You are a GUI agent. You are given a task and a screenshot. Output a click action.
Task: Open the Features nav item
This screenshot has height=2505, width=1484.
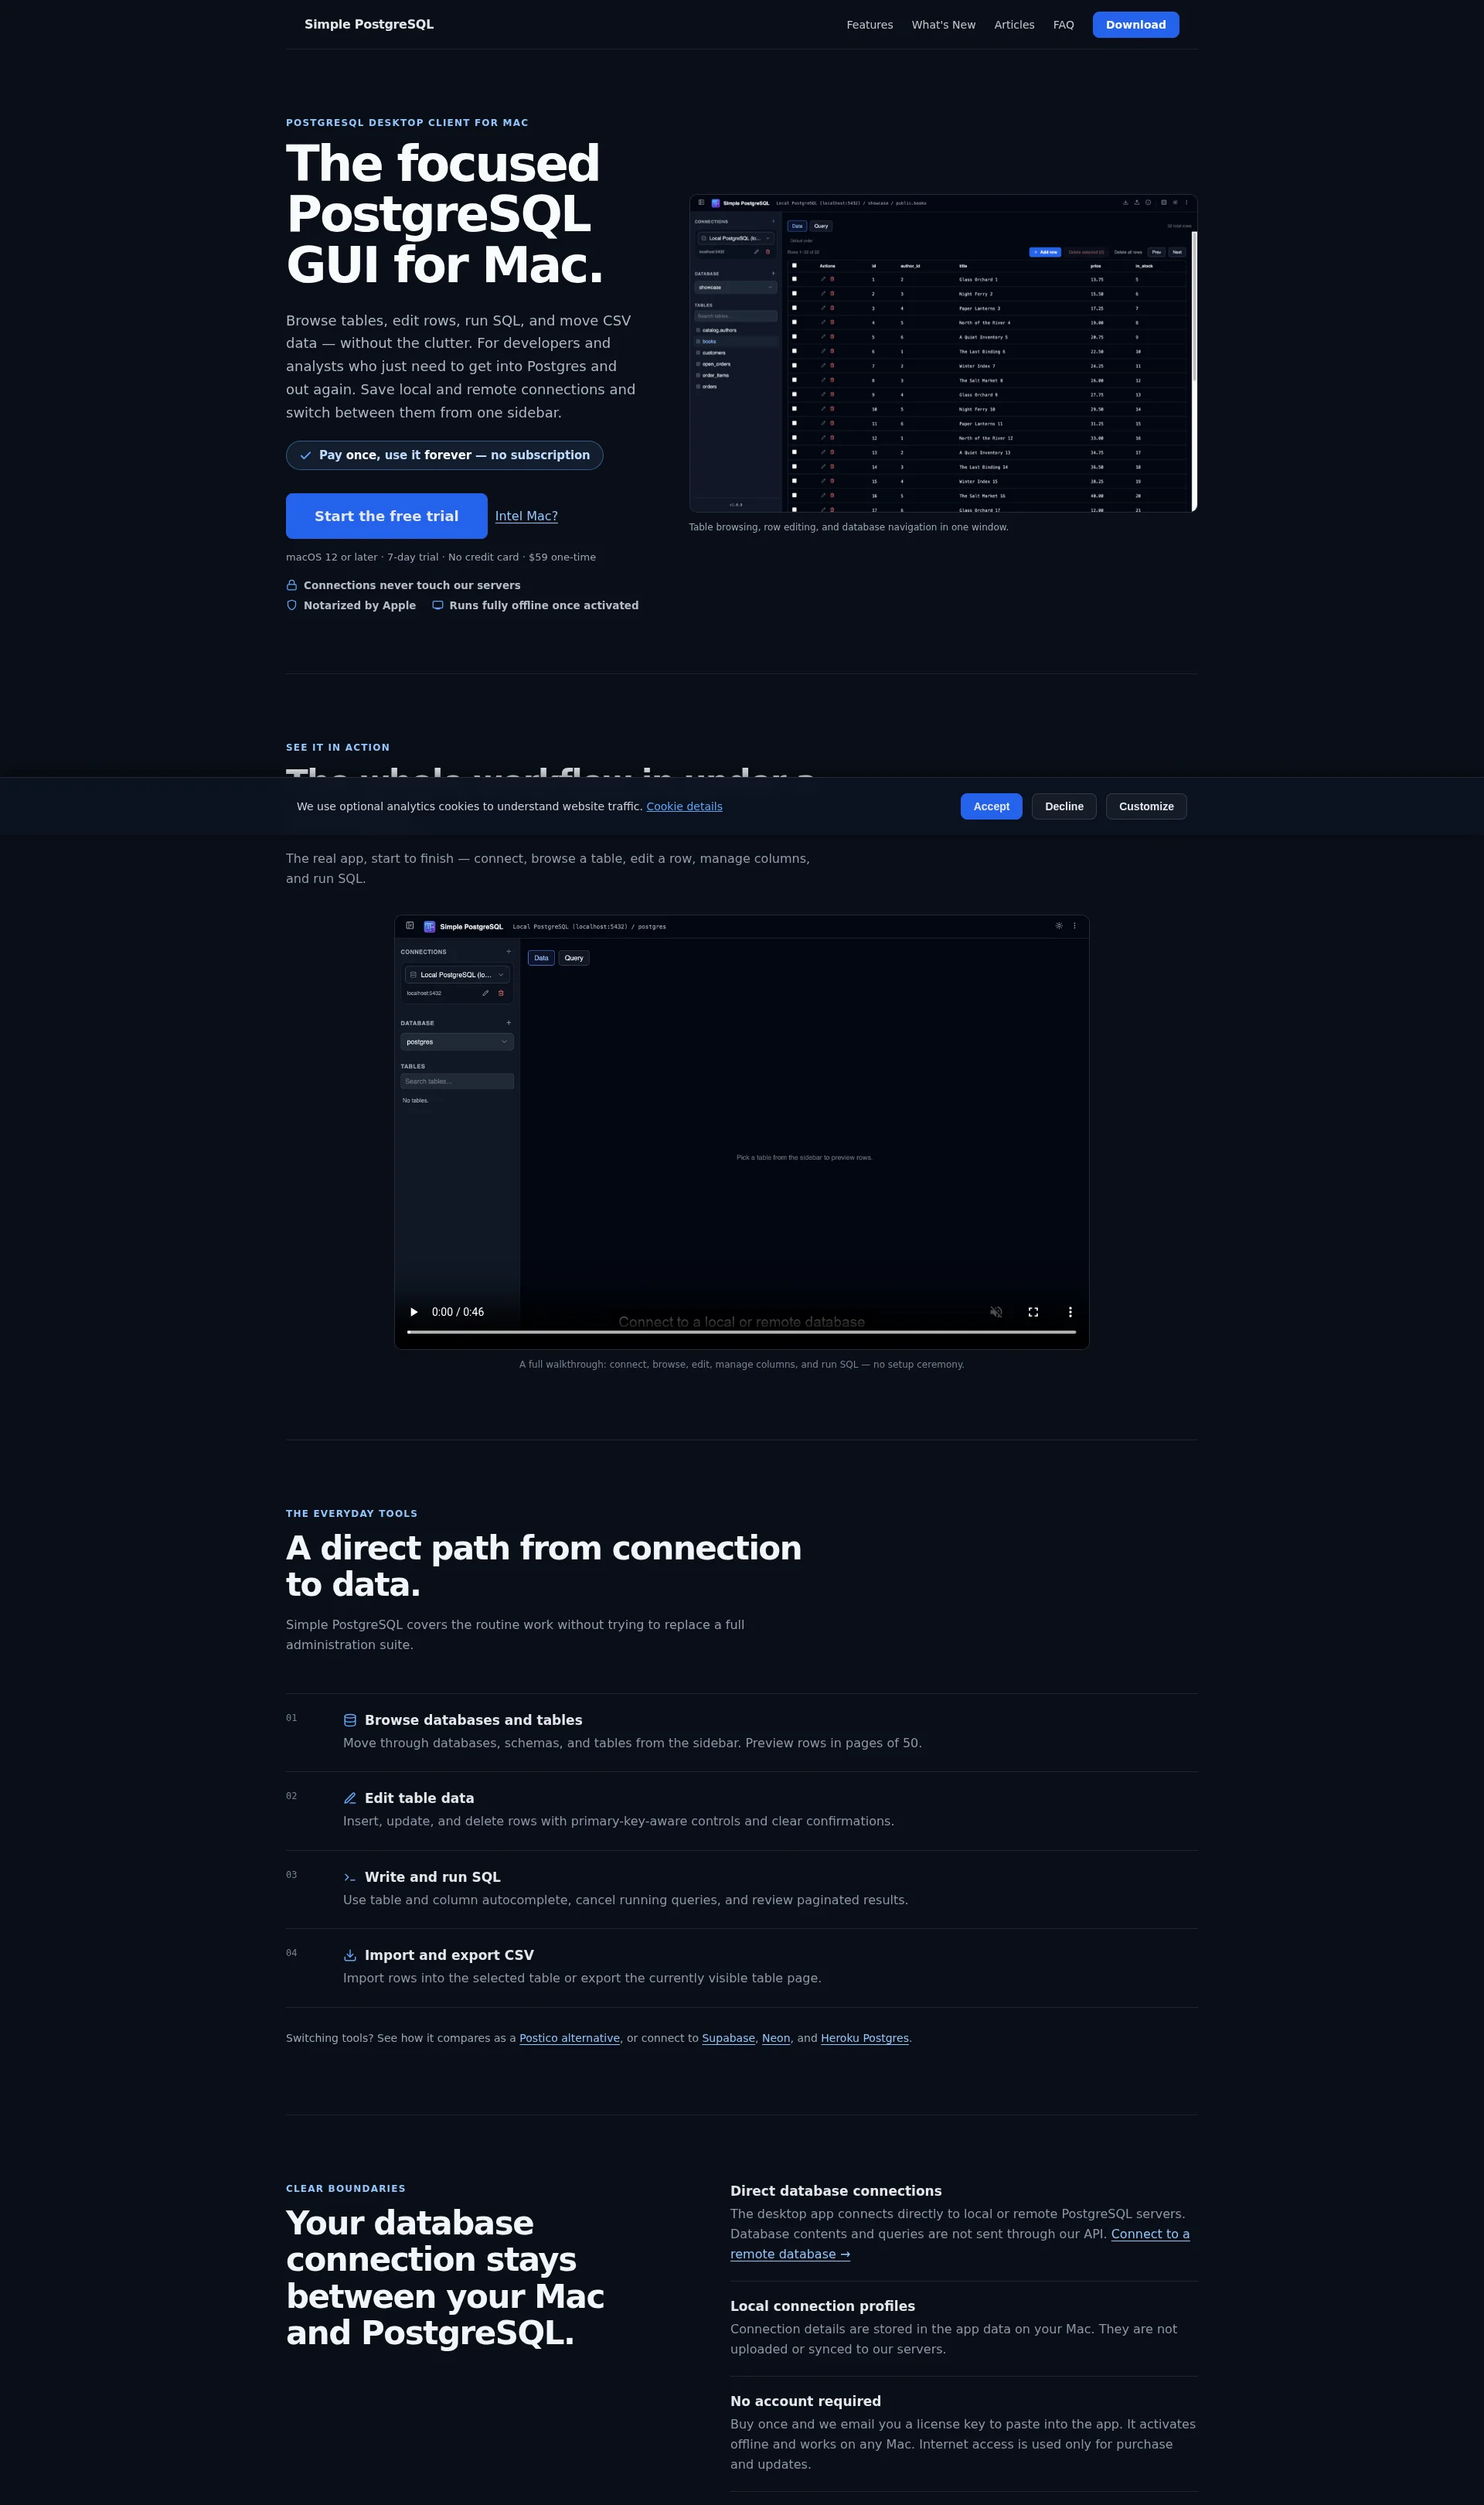pos(870,25)
